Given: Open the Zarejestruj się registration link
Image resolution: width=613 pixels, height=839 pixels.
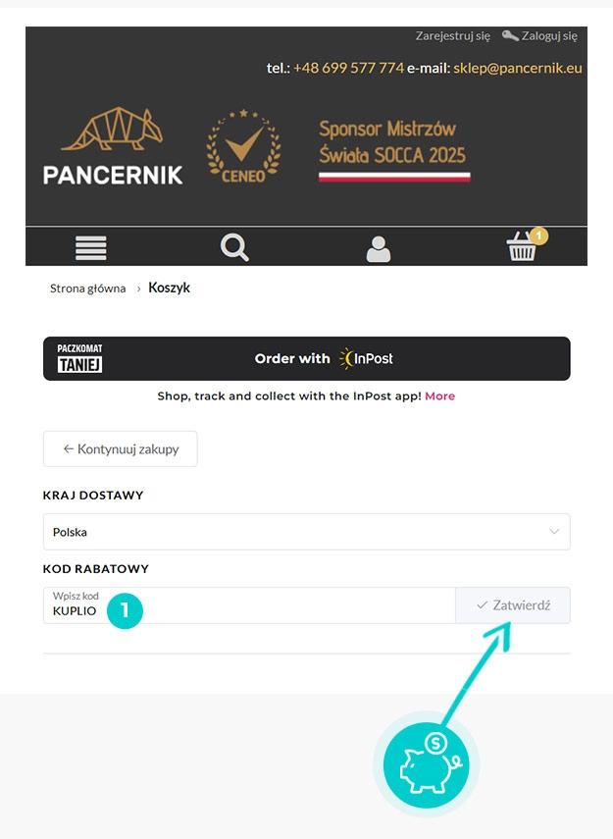Looking at the screenshot, I should pyautogui.click(x=452, y=36).
